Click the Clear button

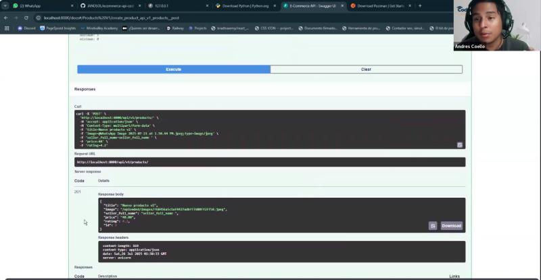click(x=366, y=69)
